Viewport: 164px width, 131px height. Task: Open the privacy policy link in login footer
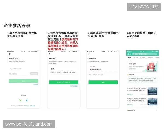32,106
